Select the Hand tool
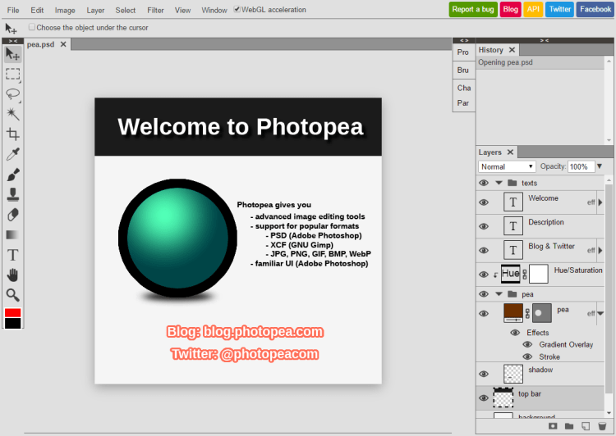 point(12,275)
